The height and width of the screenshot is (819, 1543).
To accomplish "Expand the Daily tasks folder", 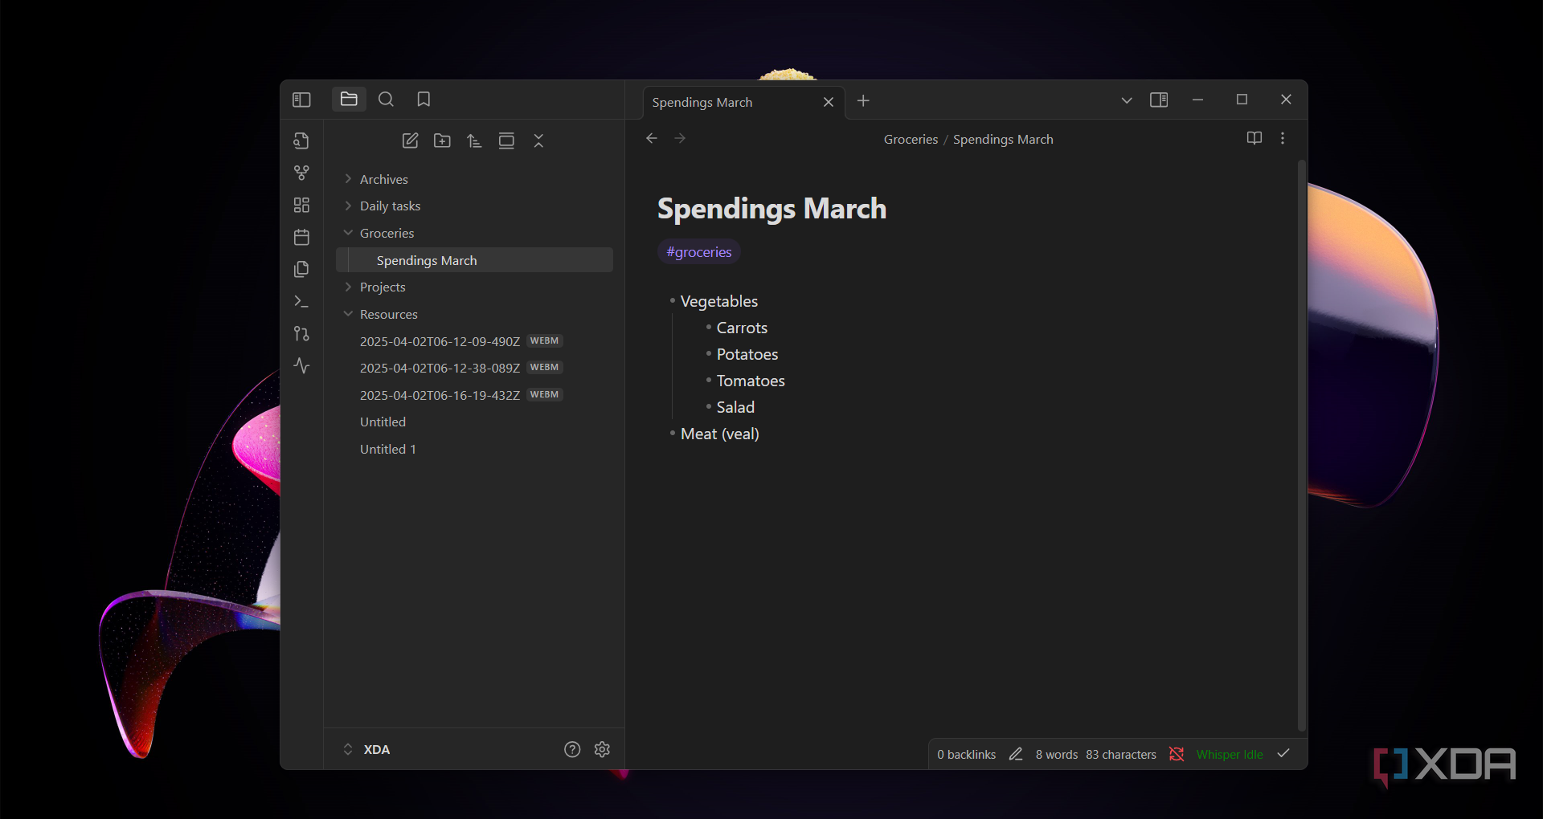I will pyautogui.click(x=474, y=206).
